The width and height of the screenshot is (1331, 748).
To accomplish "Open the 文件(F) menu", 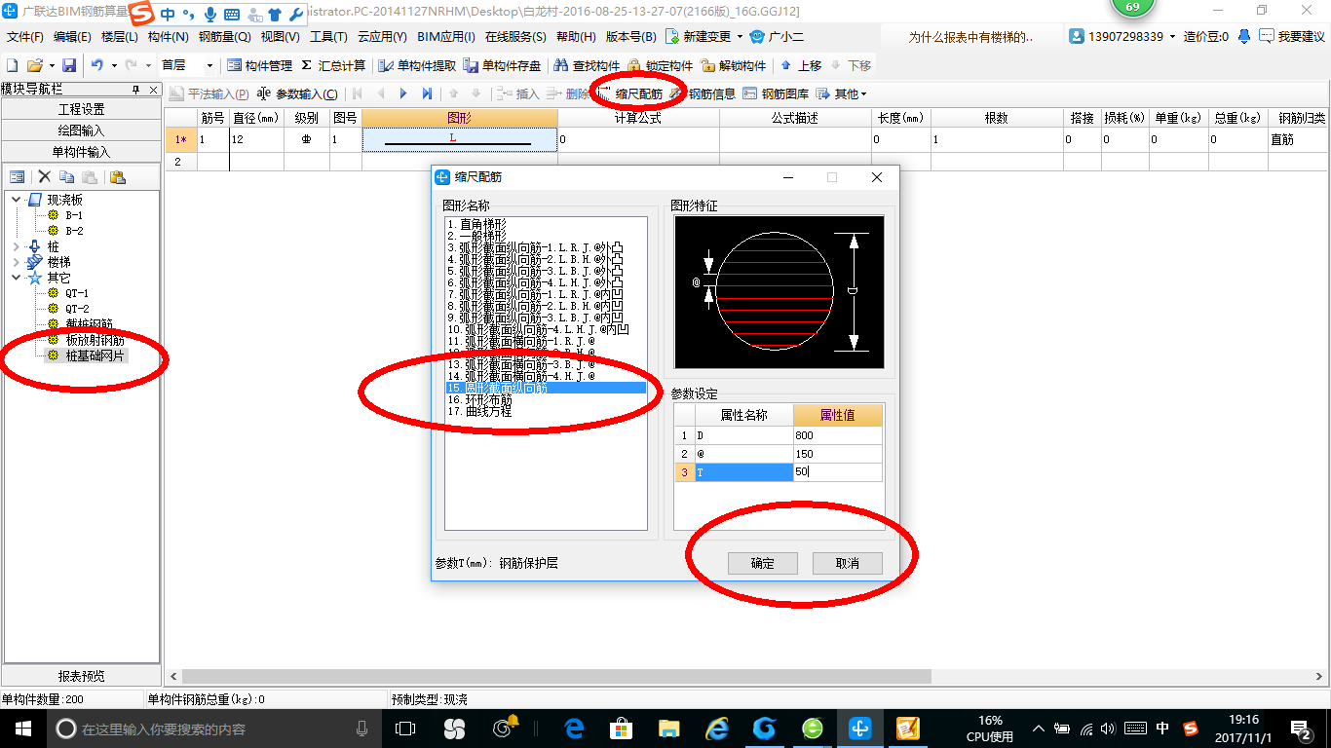I will 25,36.
